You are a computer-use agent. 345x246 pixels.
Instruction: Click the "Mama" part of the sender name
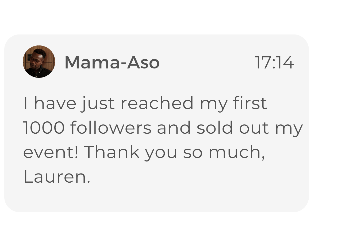[x=92, y=63]
